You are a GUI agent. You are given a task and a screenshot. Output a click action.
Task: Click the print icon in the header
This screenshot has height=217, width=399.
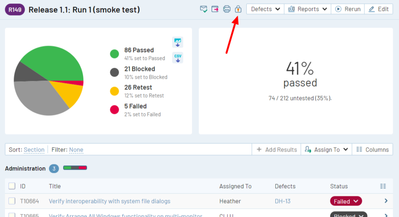coord(227,9)
